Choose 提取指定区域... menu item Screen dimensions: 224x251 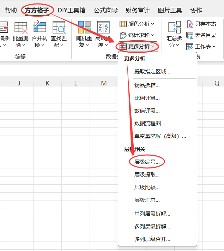152,72
